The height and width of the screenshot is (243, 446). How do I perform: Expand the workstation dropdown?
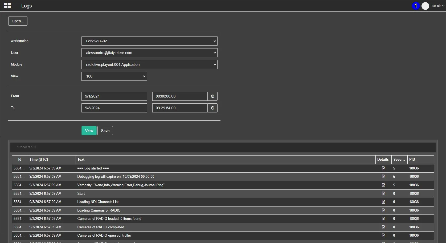pyautogui.click(x=149, y=41)
